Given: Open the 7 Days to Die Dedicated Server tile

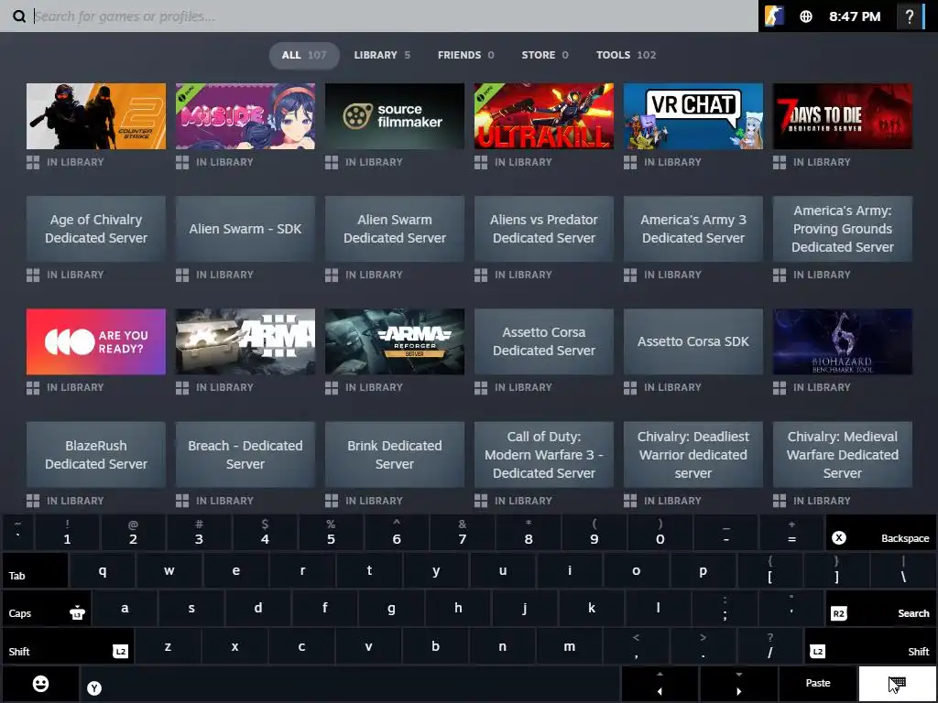Looking at the screenshot, I should pyautogui.click(x=843, y=116).
